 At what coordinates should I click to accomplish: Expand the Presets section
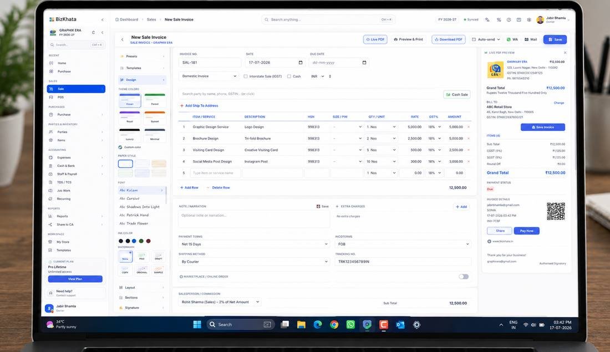click(142, 57)
